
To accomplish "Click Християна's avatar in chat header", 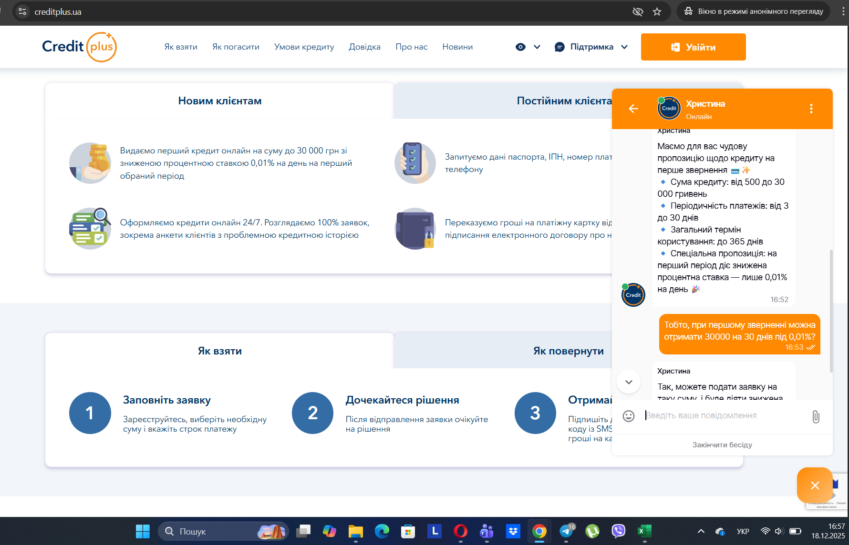I will tap(669, 108).
